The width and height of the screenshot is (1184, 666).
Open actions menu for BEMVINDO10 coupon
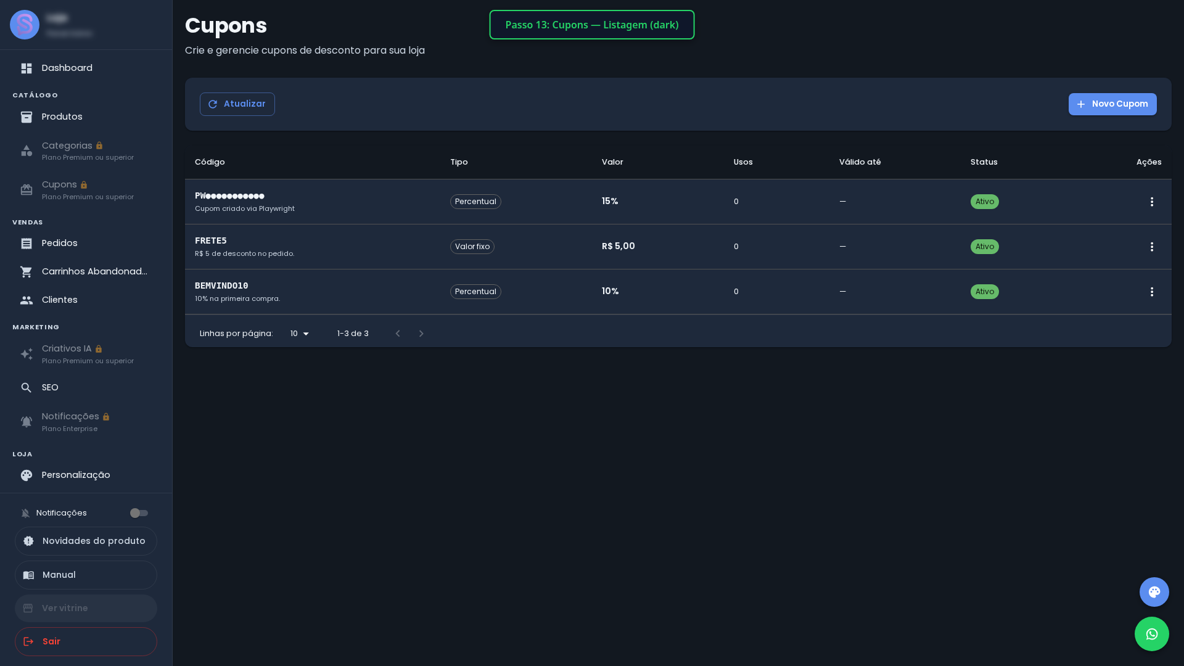[1152, 292]
